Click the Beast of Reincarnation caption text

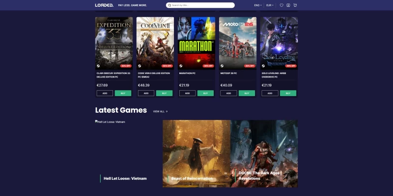192,178
